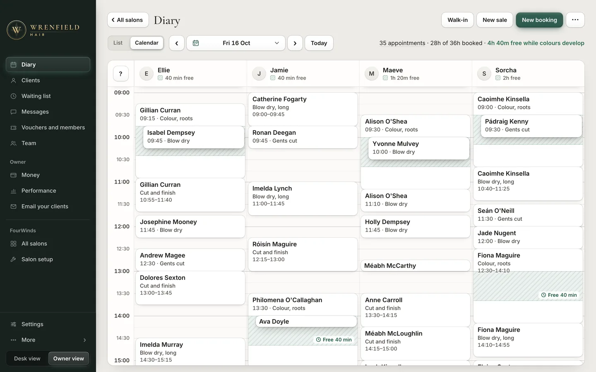Click the Money card icon

pyautogui.click(x=13, y=175)
